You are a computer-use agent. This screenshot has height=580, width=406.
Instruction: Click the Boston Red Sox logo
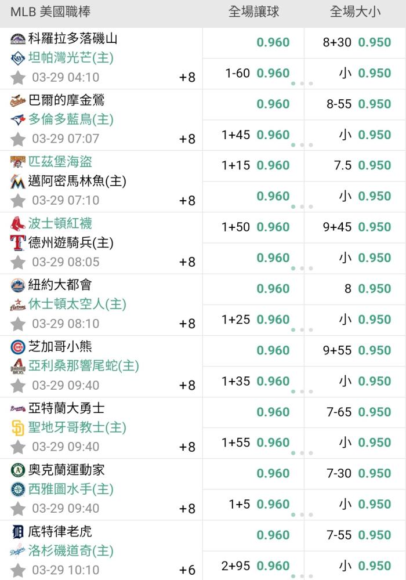18,223
